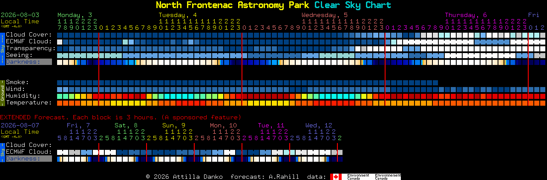Screen dimensions: 547x180
Task: Click the ECMWF Cloud label in the extended forecast
Action: click(x=29, y=152)
